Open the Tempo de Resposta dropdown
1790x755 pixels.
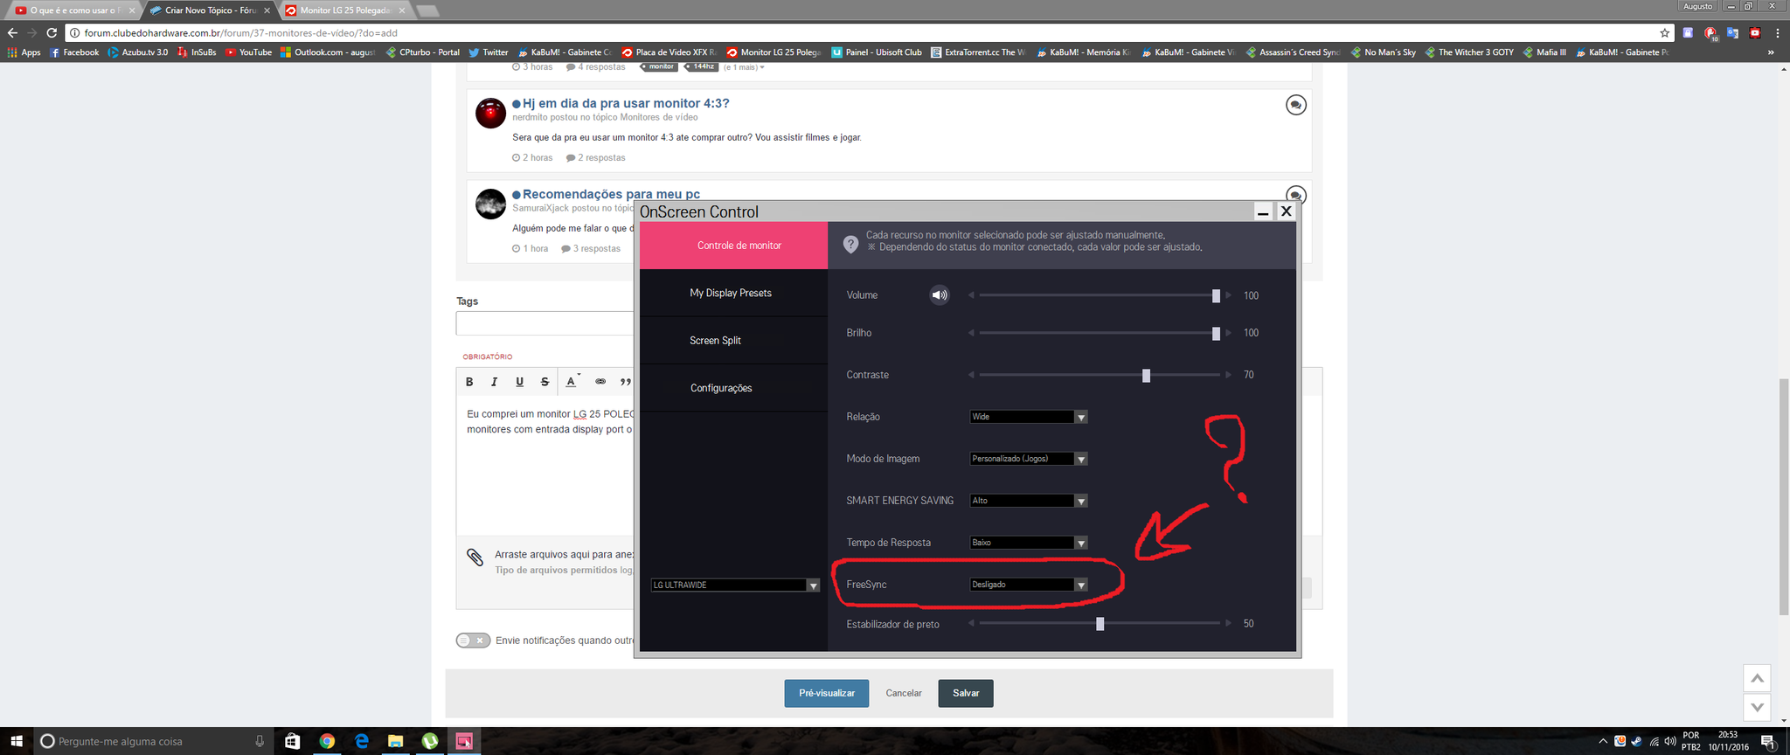[1029, 543]
